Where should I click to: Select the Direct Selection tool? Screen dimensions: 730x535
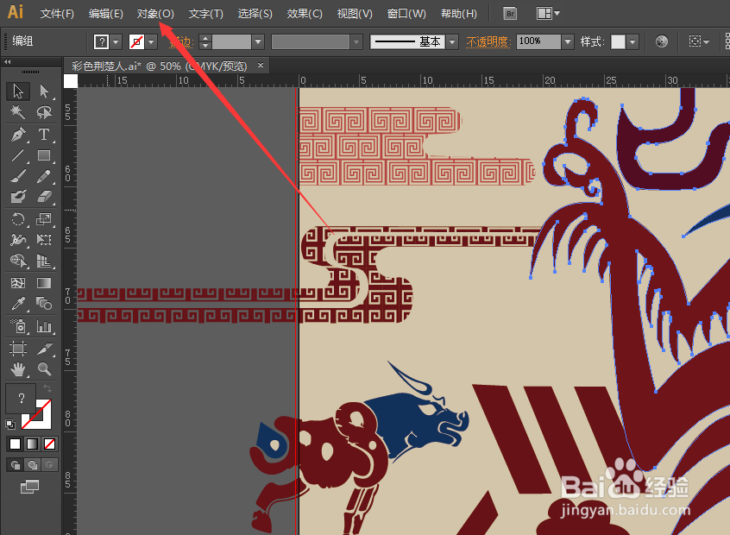coord(44,91)
